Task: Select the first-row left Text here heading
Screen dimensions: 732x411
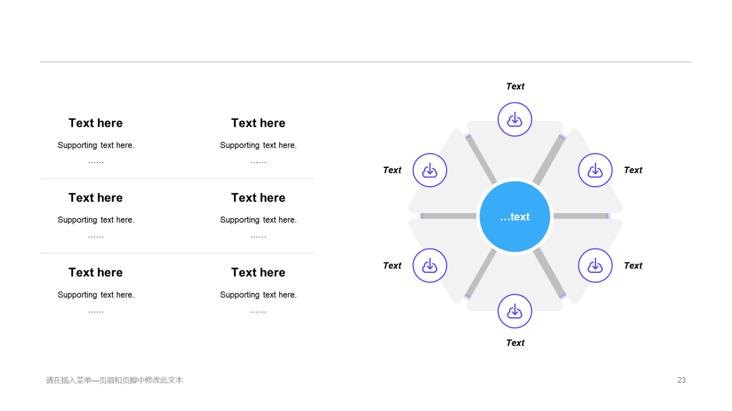Action: click(x=96, y=123)
